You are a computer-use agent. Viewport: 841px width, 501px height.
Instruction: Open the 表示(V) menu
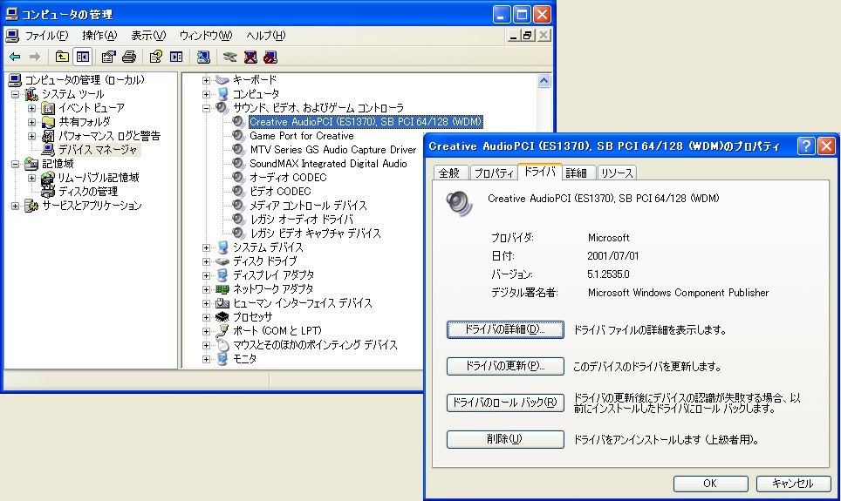(148, 36)
